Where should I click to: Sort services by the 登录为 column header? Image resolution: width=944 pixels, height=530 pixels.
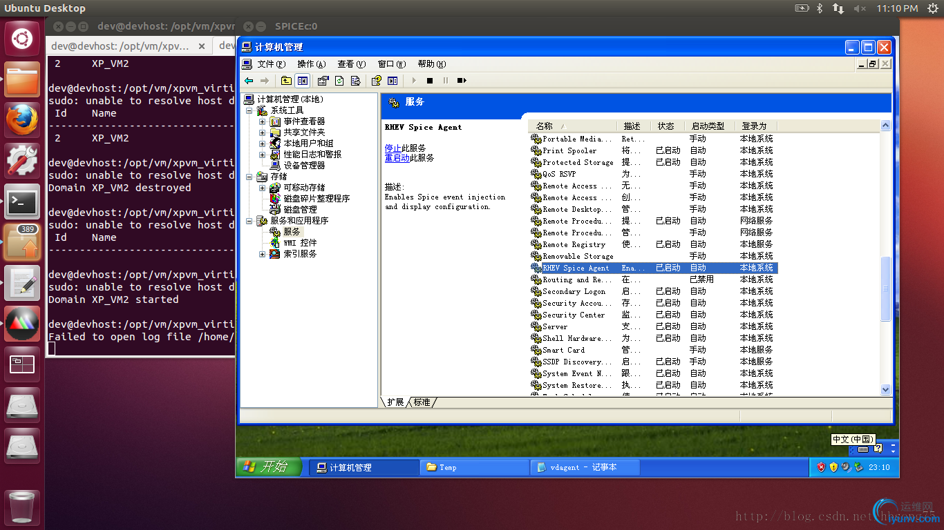click(x=756, y=126)
